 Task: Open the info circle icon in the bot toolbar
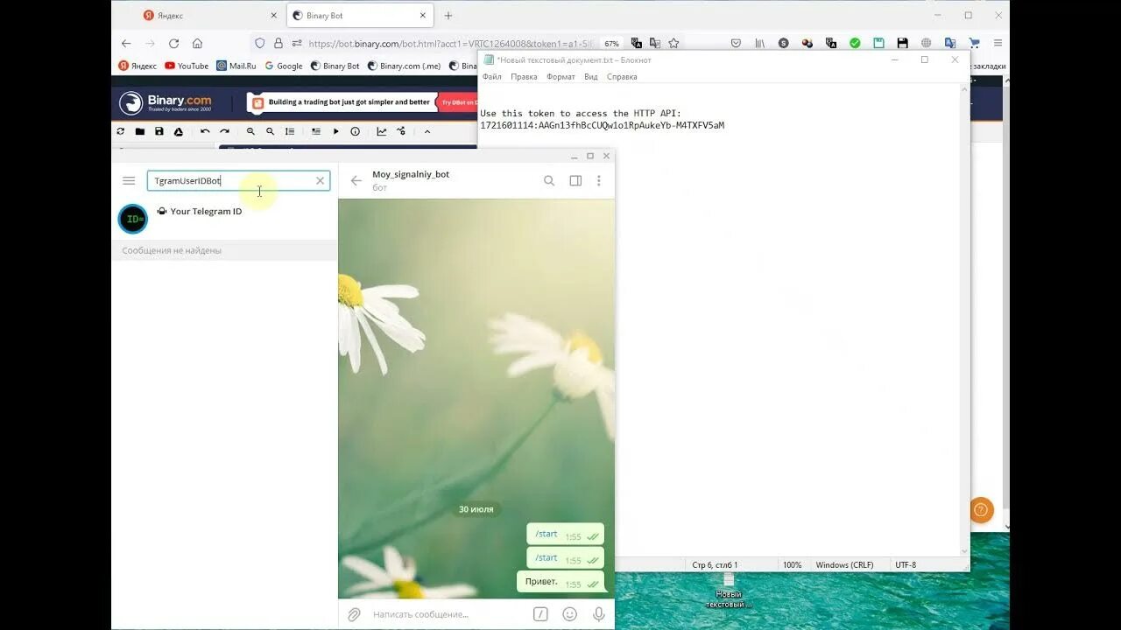(x=355, y=131)
